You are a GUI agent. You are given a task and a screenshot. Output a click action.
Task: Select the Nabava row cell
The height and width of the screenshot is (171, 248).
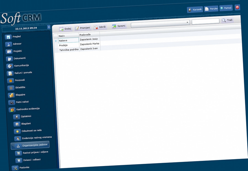pyautogui.click(x=69, y=40)
